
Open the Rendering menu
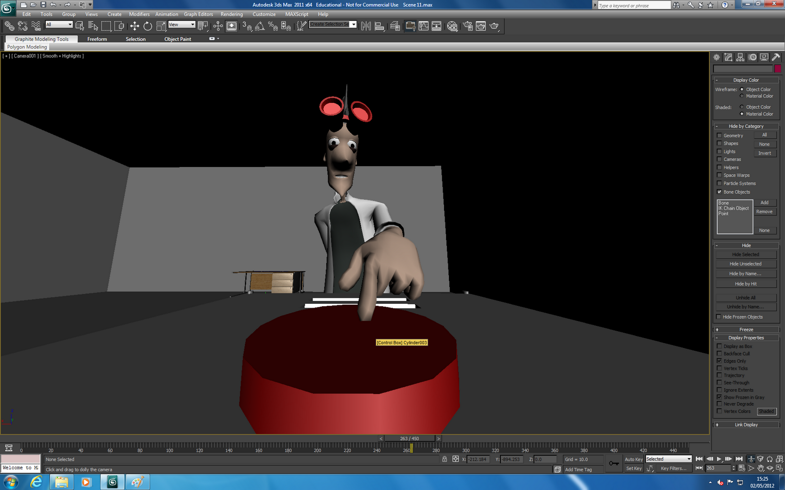pos(232,14)
